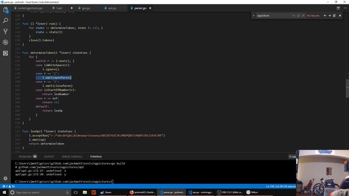Image resolution: width=349 pixels, height=196 pixels.
Task: Click the func determineToken declaration line
Action: point(57,53)
